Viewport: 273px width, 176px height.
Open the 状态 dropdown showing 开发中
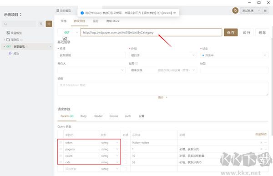234,55
